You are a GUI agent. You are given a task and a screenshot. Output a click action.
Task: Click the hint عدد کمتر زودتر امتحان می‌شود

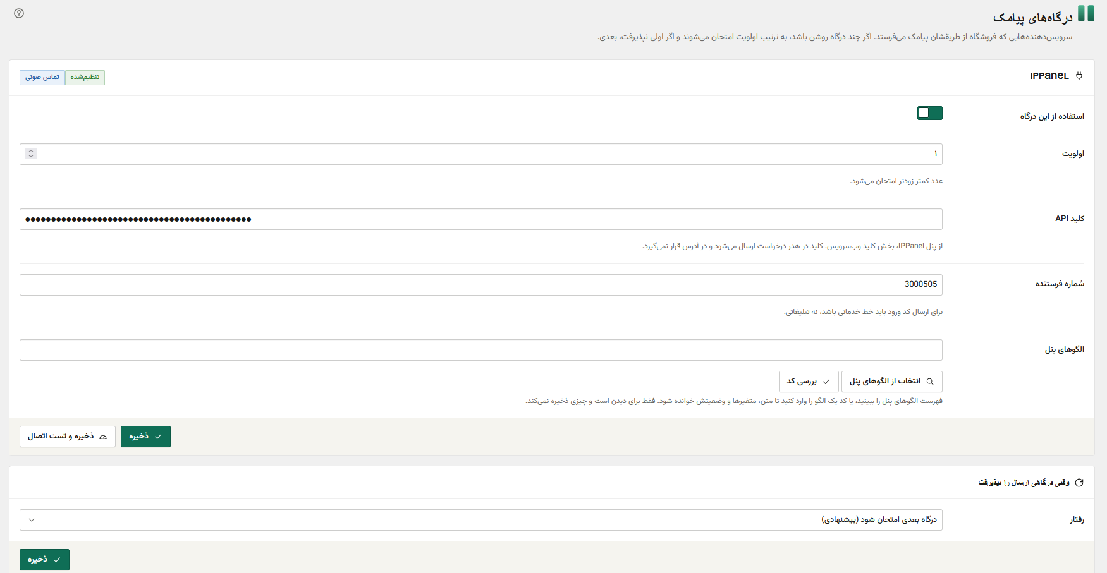click(x=896, y=181)
